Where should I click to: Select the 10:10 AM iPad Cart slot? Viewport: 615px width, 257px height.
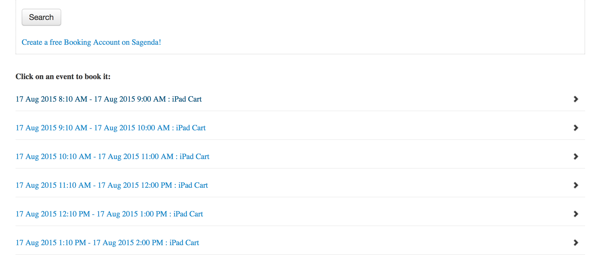click(x=112, y=157)
